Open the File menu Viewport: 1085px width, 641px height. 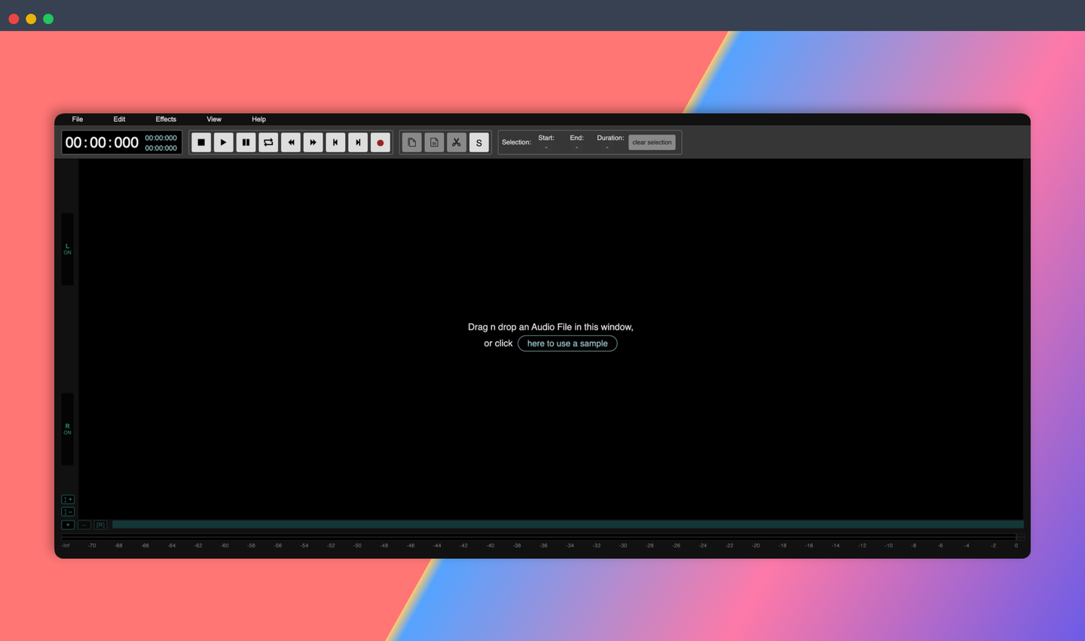pyautogui.click(x=77, y=119)
